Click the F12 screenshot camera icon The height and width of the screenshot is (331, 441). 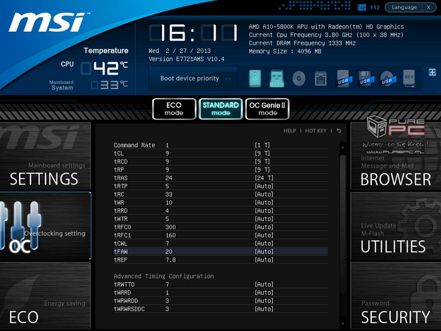pyautogui.click(x=362, y=7)
